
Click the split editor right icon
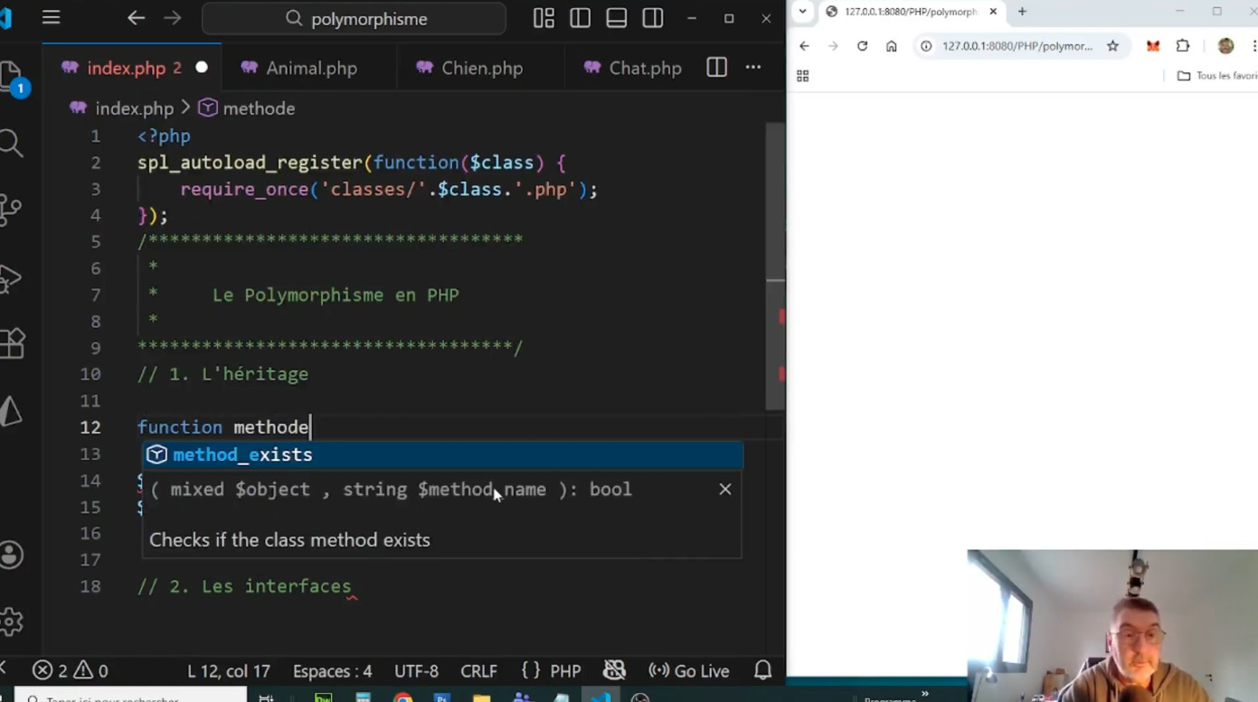pos(716,68)
